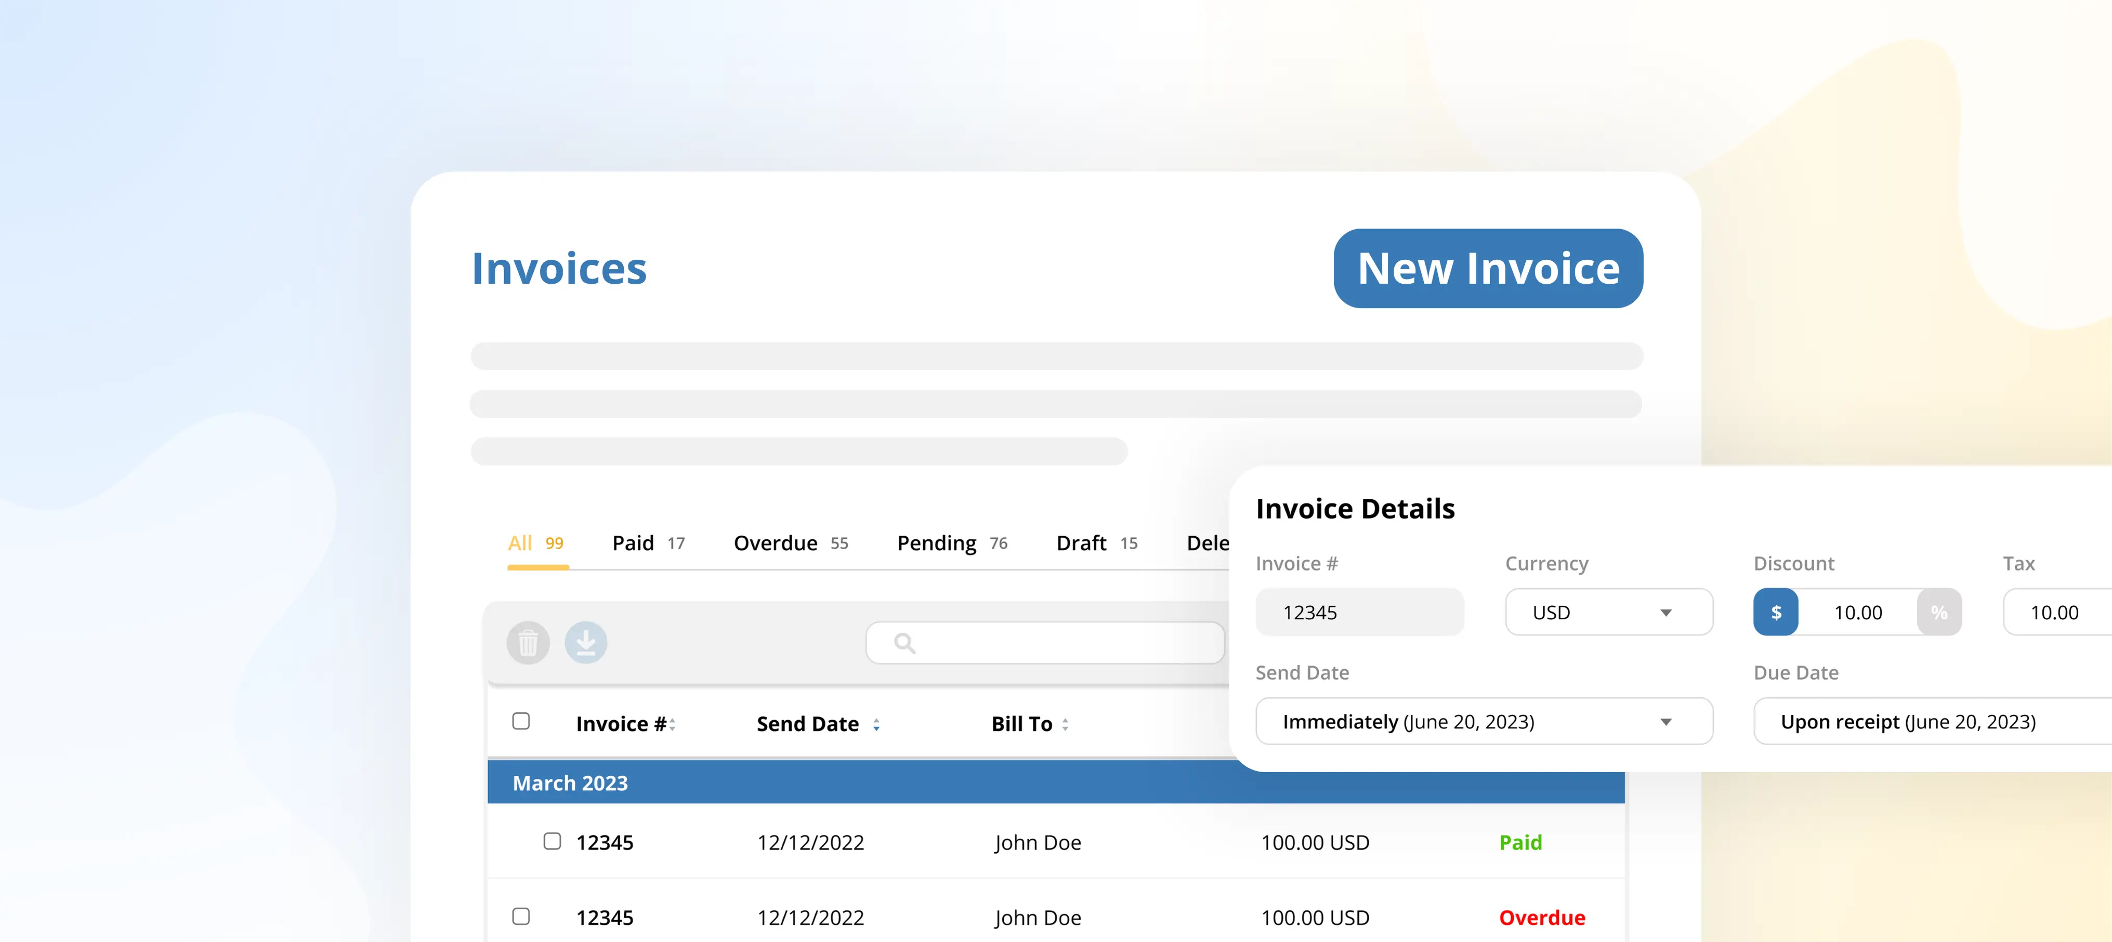Click John Doe in the Paid row
Viewport: 2112px width, 942px height.
pyautogui.click(x=1037, y=842)
